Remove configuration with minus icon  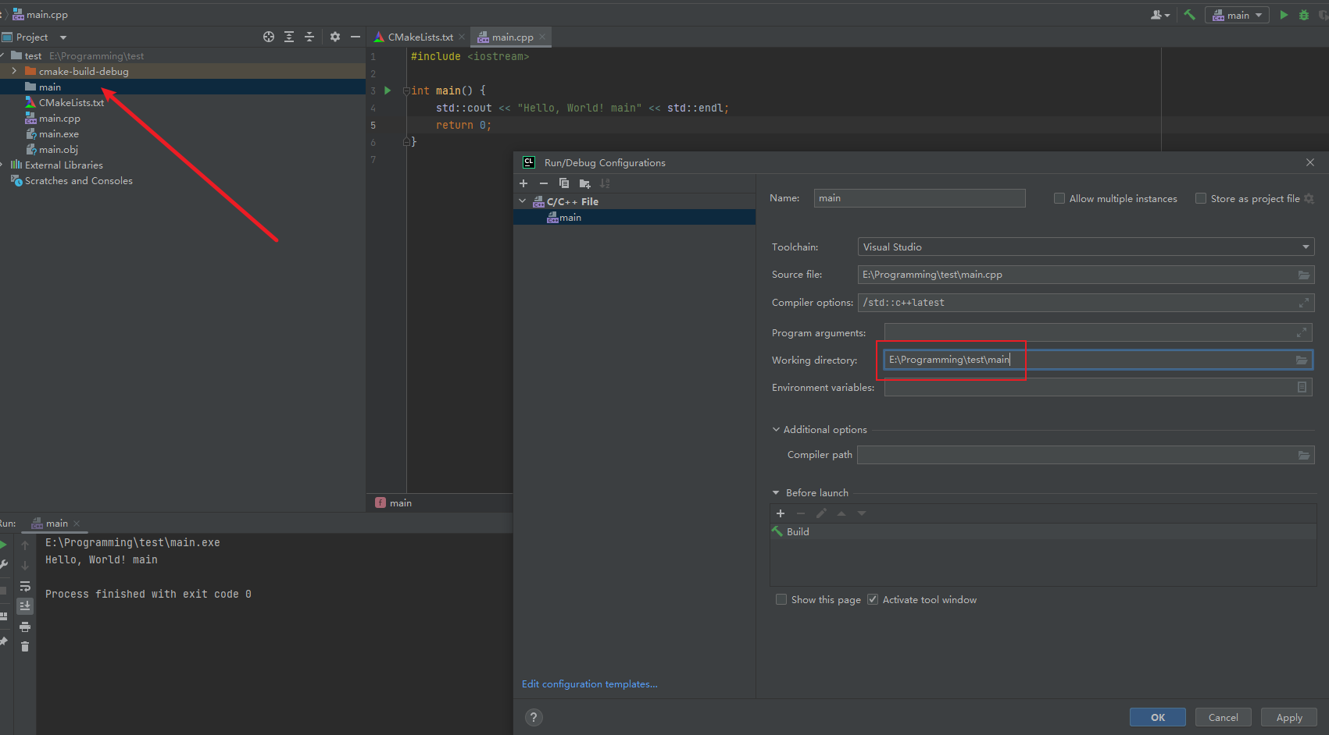(x=544, y=183)
